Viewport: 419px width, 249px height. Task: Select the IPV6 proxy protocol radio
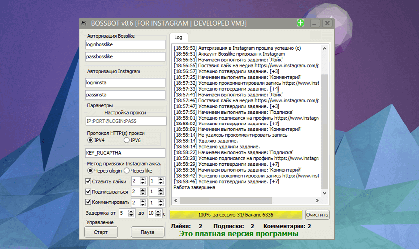click(127, 140)
